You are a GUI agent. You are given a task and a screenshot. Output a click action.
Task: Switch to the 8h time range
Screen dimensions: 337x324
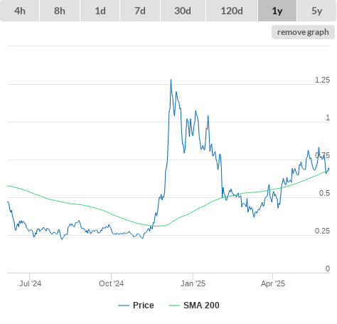(60, 11)
